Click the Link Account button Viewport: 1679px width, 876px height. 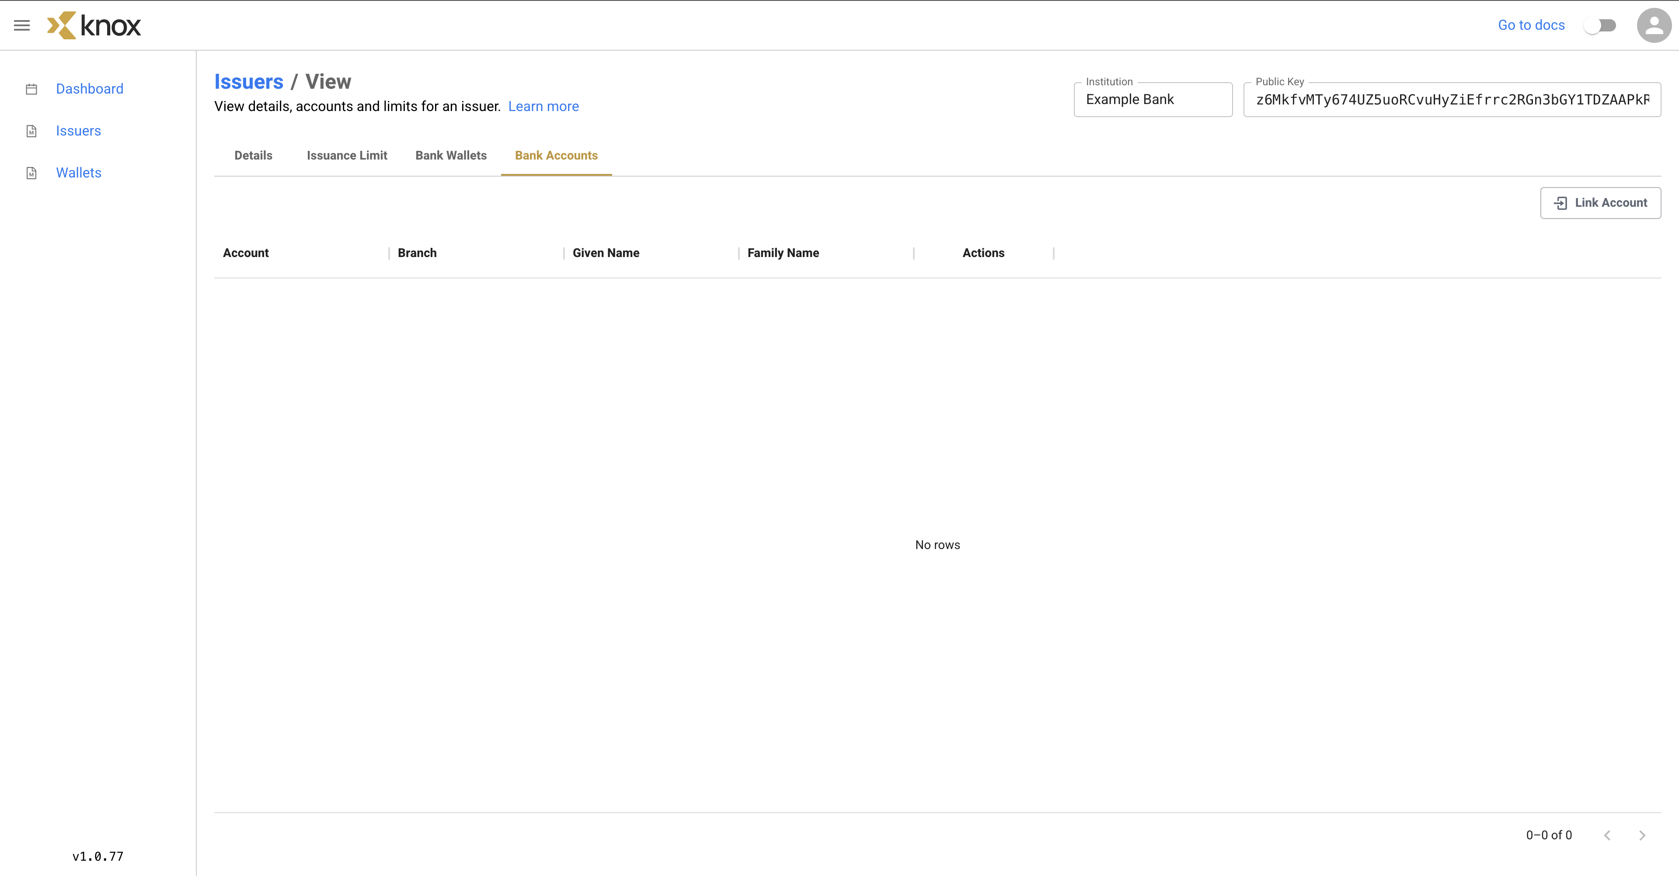click(1600, 203)
